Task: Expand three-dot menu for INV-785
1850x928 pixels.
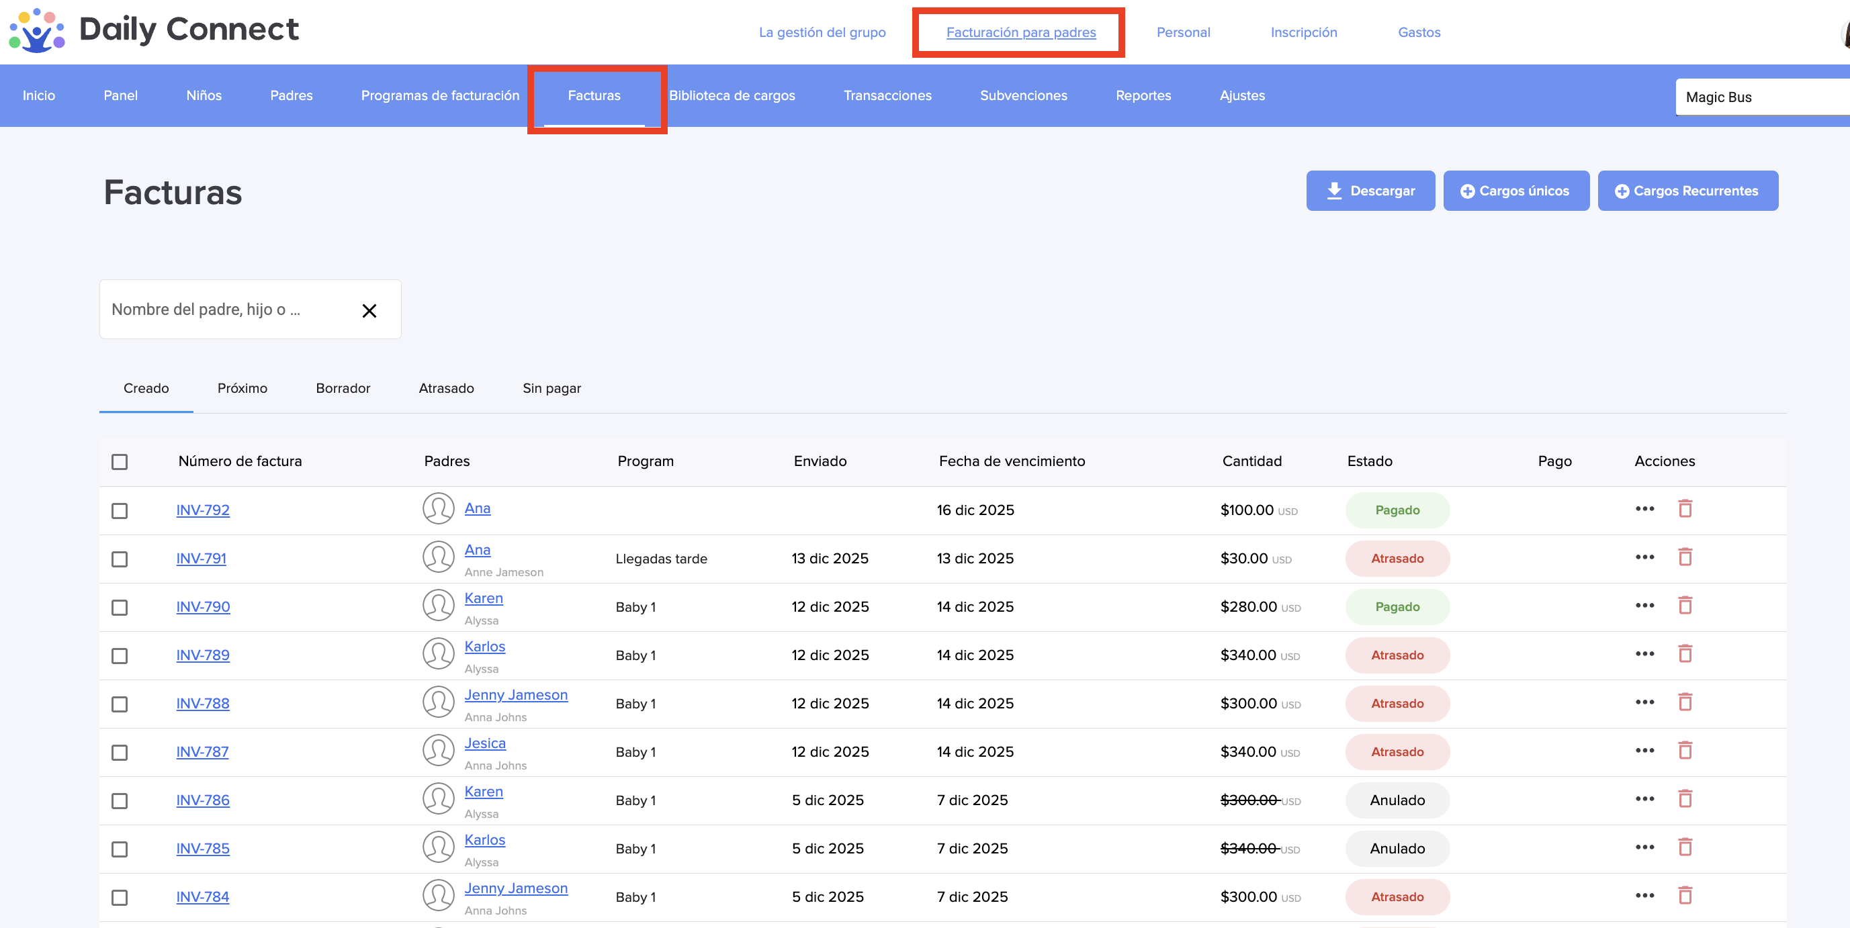Action: coord(1644,847)
